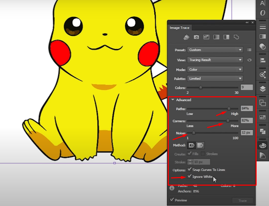269x206 pixels.
Task: Click the Colors value field showing 9
Action: [x=247, y=87]
